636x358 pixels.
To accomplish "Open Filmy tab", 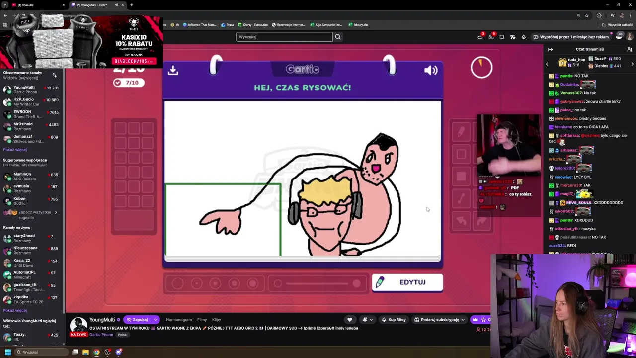I will pos(202,320).
